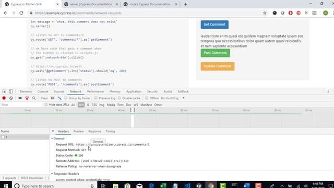
Task: Clear the network log
Action: pos(11,98)
